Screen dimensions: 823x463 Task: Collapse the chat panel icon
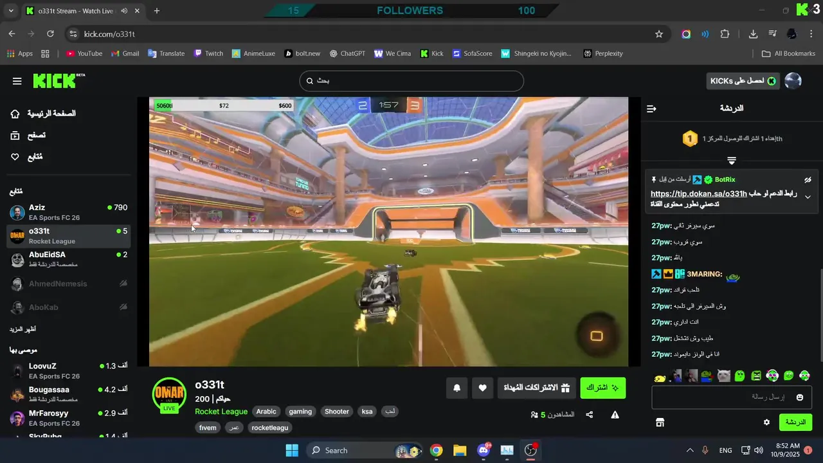pos(651,109)
